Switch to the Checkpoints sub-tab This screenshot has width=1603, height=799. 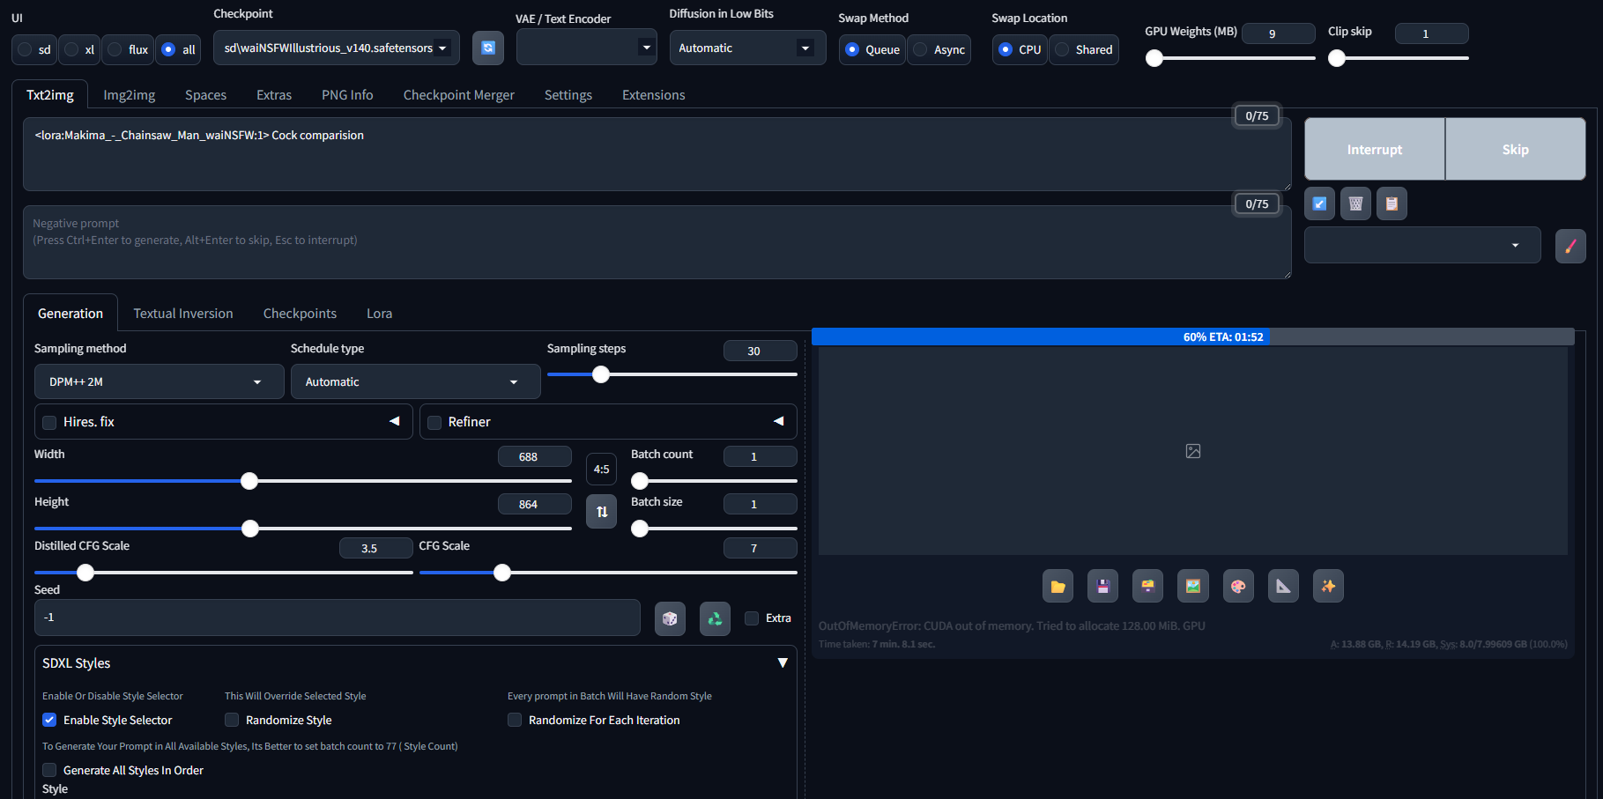(x=300, y=314)
